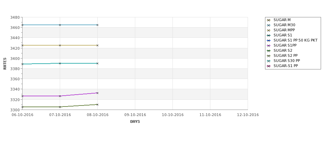Click the SUGAR S1PP legend marker
Viewport: 333px width, 146px height.
pyautogui.click(x=269, y=46)
